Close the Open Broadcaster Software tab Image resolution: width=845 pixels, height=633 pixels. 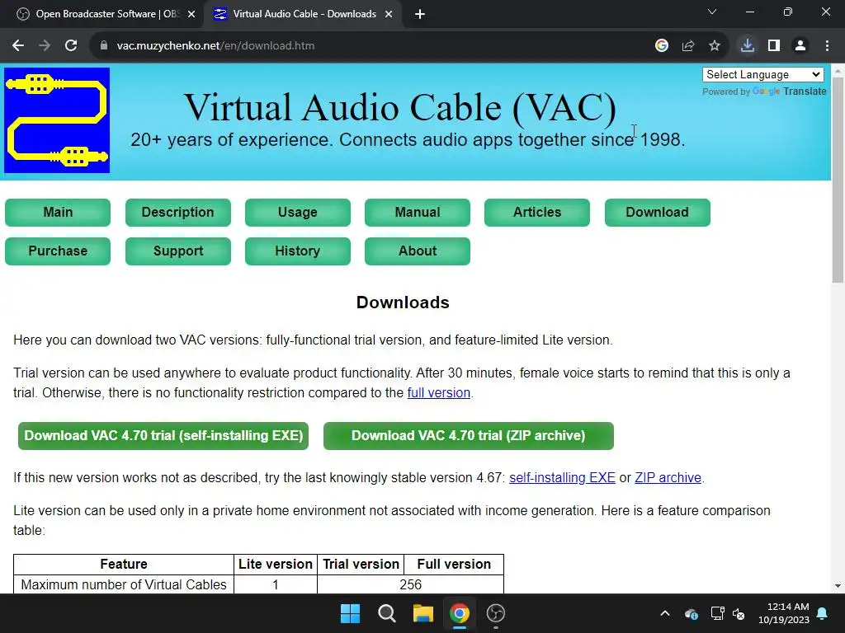point(191,15)
